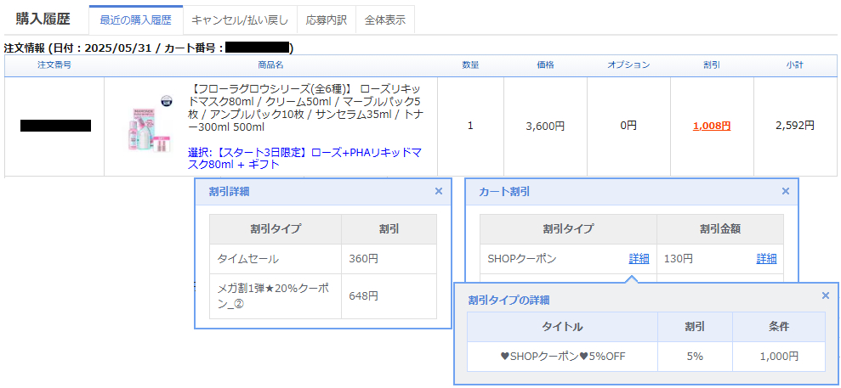This screenshot has width=841, height=388.
Task: Click the 注文番号 column header
Action: point(54,65)
